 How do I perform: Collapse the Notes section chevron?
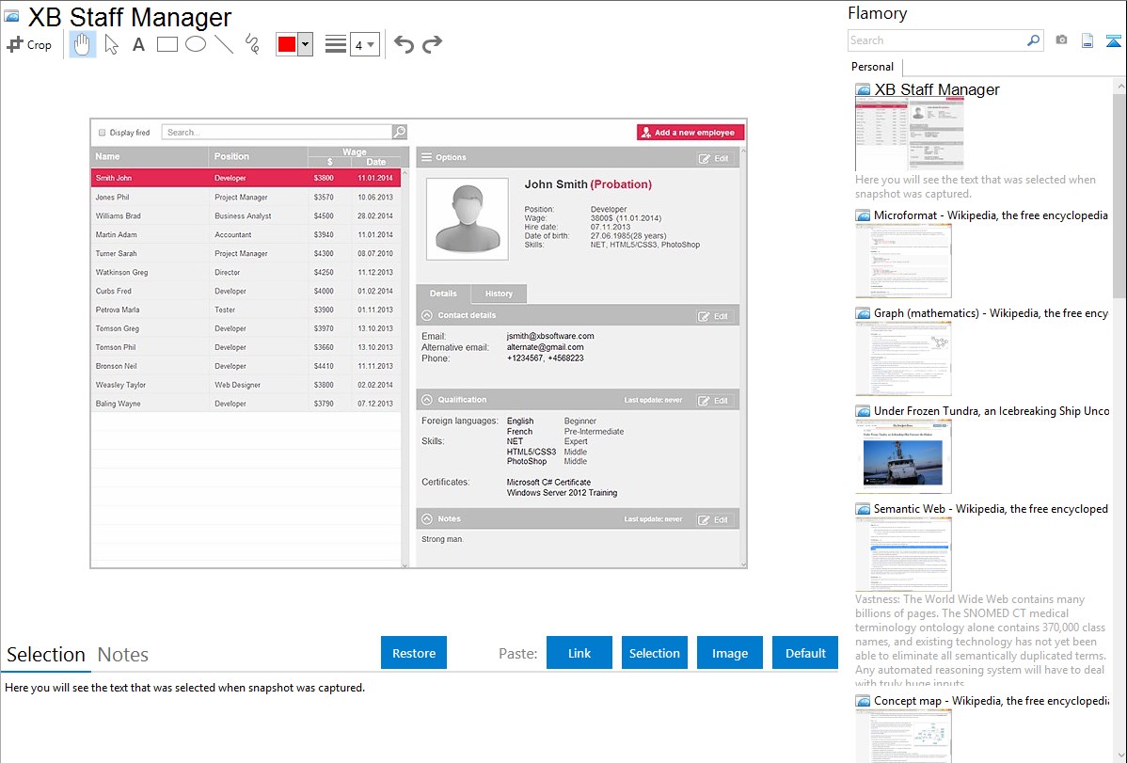click(x=427, y=518)
